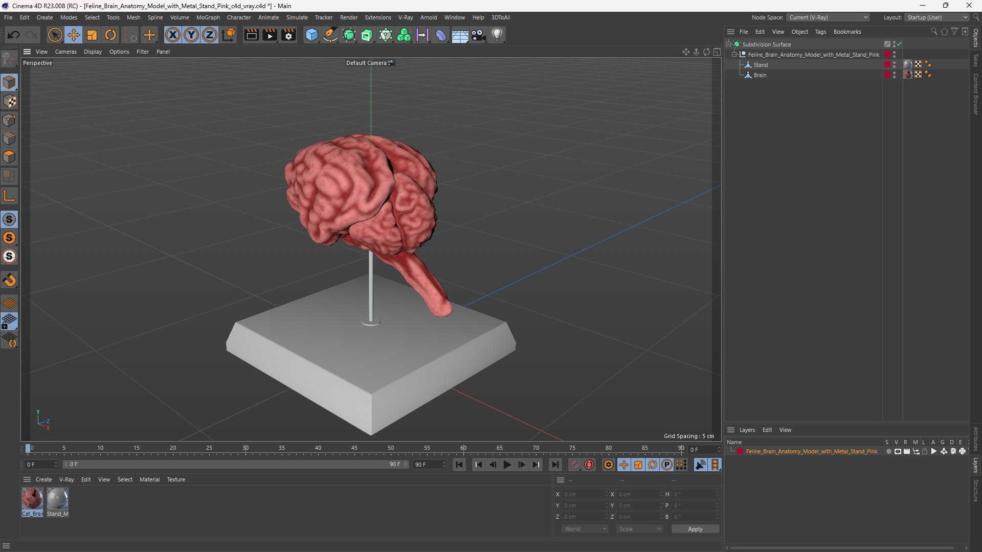Collapse Feline_Brain_Anatomy_Model null hierarchy
This screenshot has height=552, width=982.
(734, 55)
